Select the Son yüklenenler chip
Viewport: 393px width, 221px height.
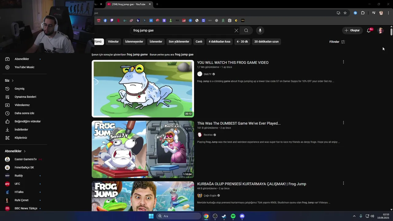coord(179,41)
